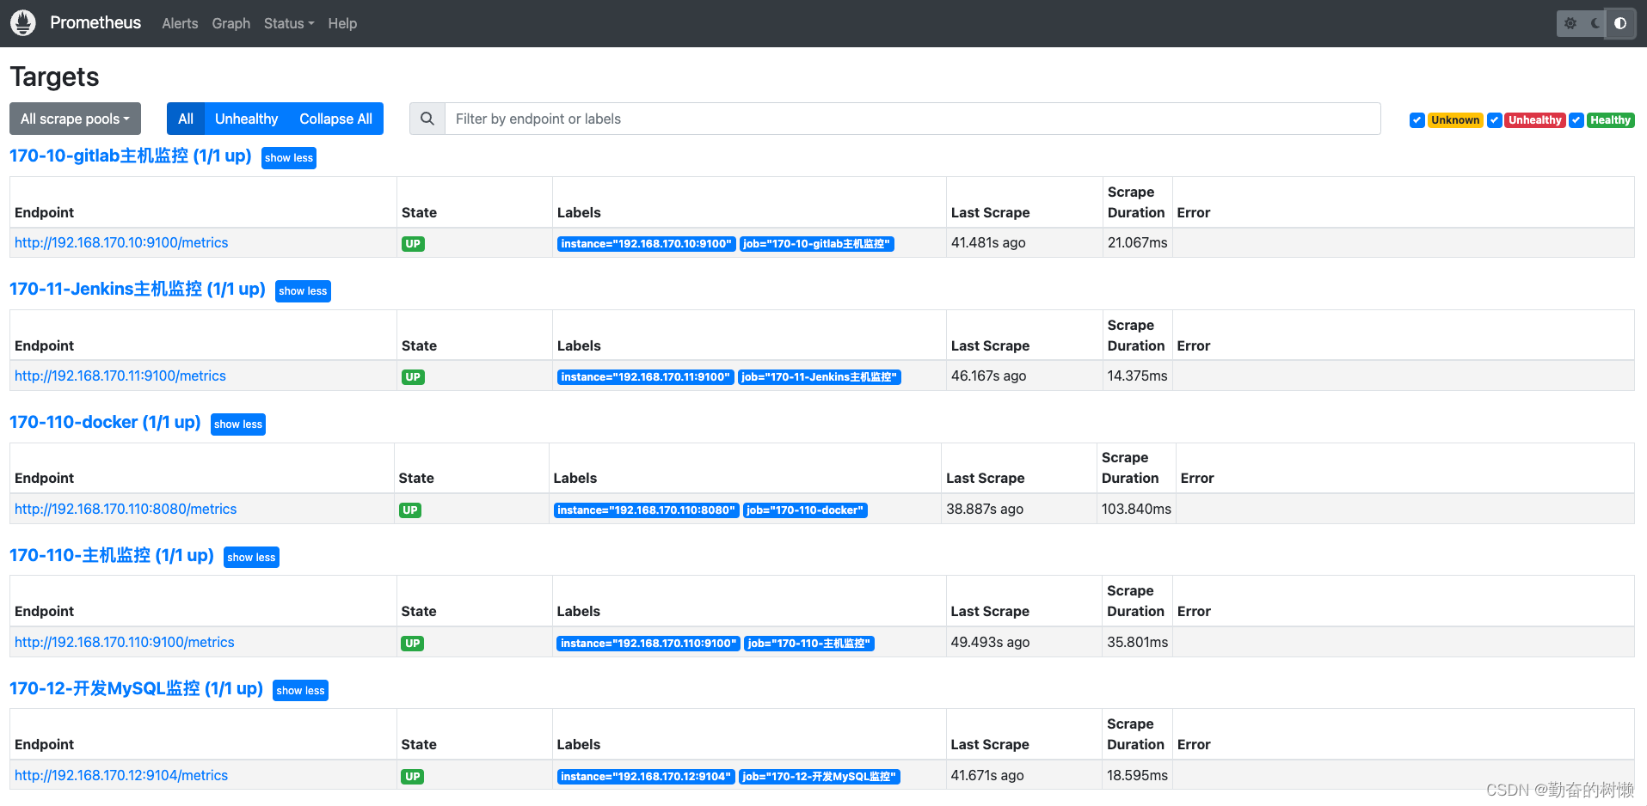Click the 170-11-Jenkins主机监控 (1/1 up) heading

point(138,289)
